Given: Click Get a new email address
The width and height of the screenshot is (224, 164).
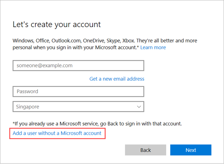Looking at the screenshot, I should coord(117,79).
